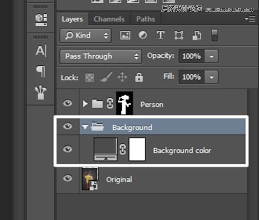Select the Original smart object thumbnail
This screenshot has height=220, width=259.
point(90,178)
